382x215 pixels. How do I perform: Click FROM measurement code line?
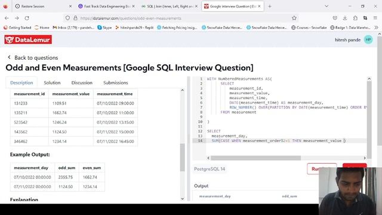pyautogui.click(x=238, y=112)
